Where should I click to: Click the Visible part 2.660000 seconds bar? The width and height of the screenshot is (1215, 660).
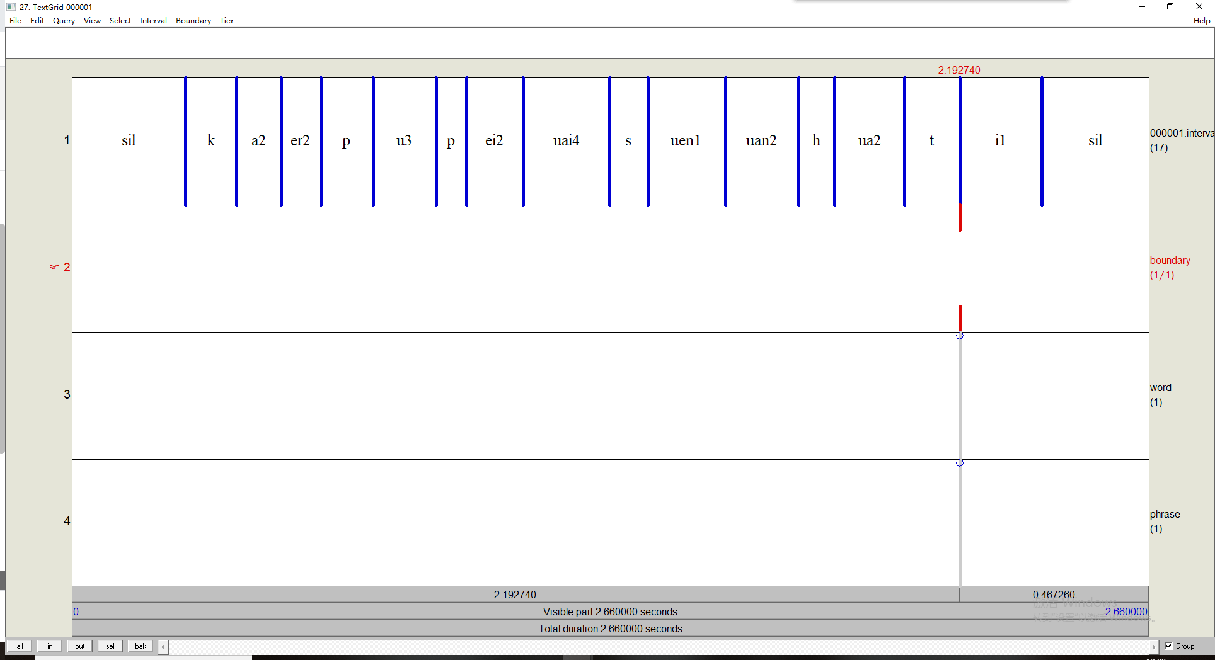[x=610, y=612]
